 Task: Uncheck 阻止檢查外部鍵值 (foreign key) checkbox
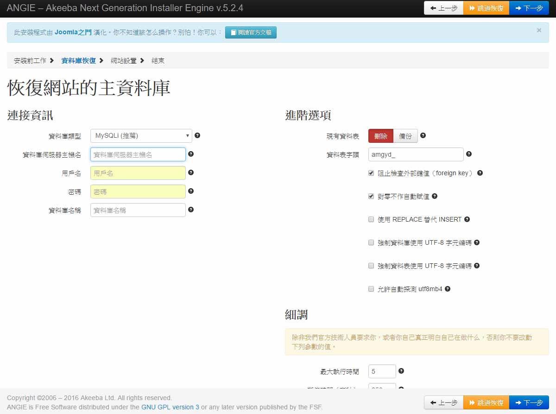[x=371, y=173]
